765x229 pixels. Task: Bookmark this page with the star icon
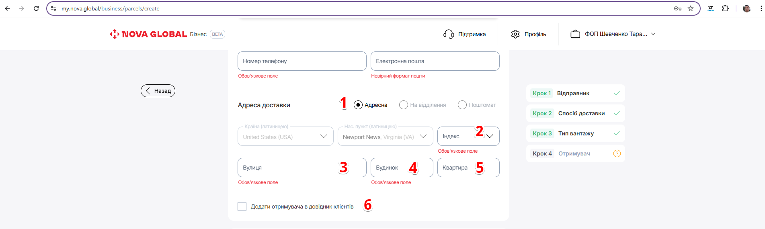pyautogui.click(x=691, y=8)
